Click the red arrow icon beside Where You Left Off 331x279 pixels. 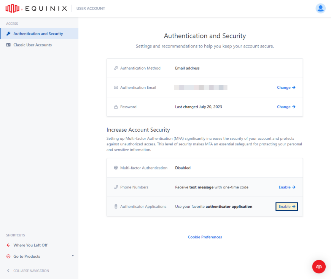point(8,245)
